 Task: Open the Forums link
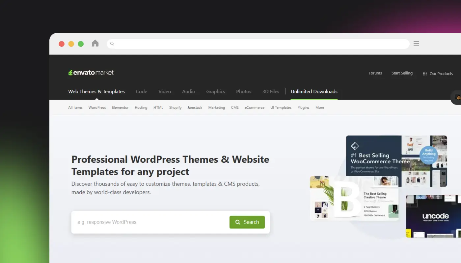(x=375, y=73)
